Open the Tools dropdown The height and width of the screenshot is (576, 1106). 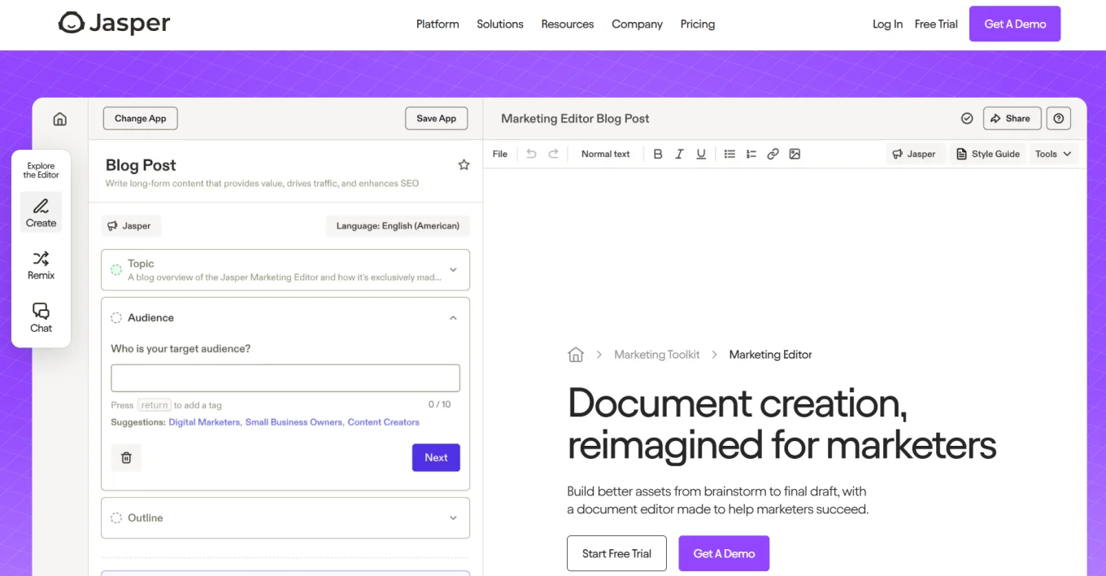(x=1052, y=154)
